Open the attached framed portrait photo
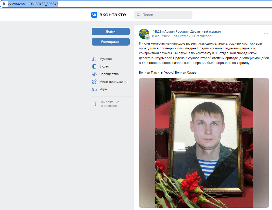Screen dimensions: 272x210 click(204, 143)
